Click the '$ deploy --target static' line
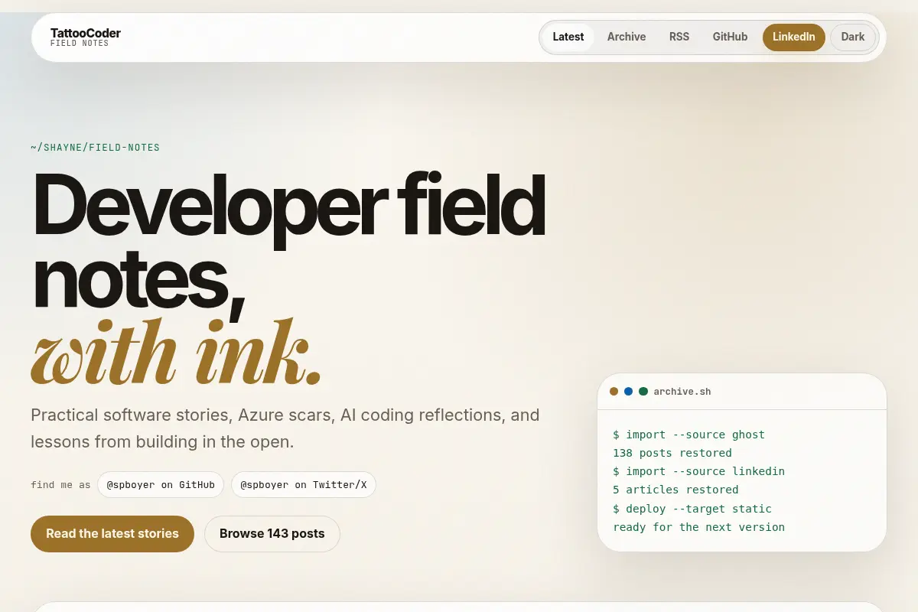Viewport: 918px width, 612px height. tap(692, 509)
